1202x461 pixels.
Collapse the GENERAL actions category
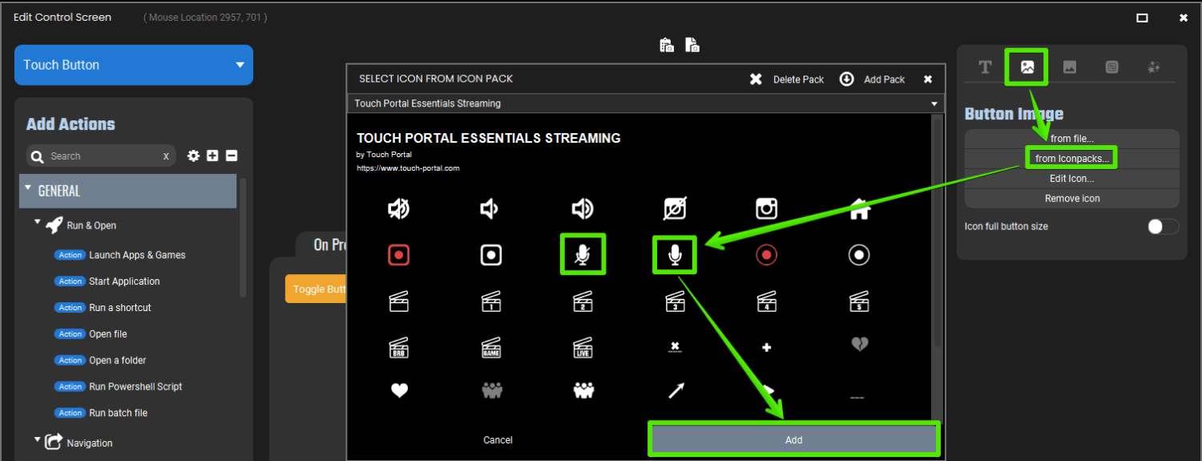coord(29,188)
